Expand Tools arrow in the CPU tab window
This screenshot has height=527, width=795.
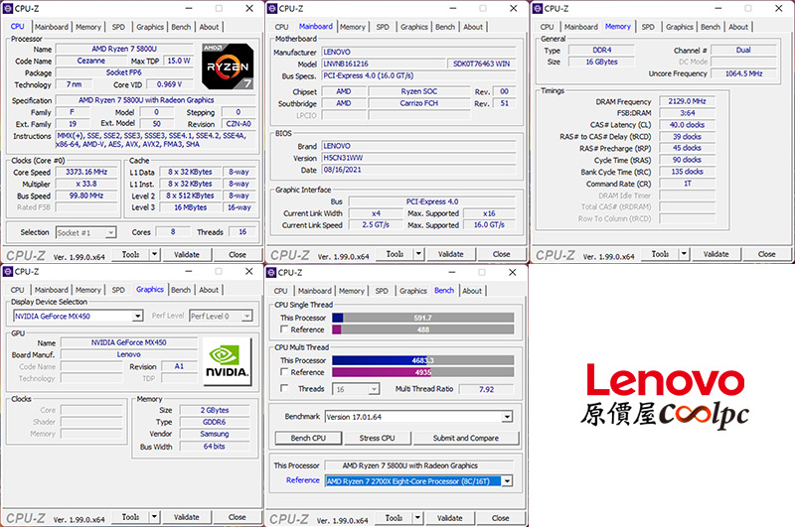[155, 255]
